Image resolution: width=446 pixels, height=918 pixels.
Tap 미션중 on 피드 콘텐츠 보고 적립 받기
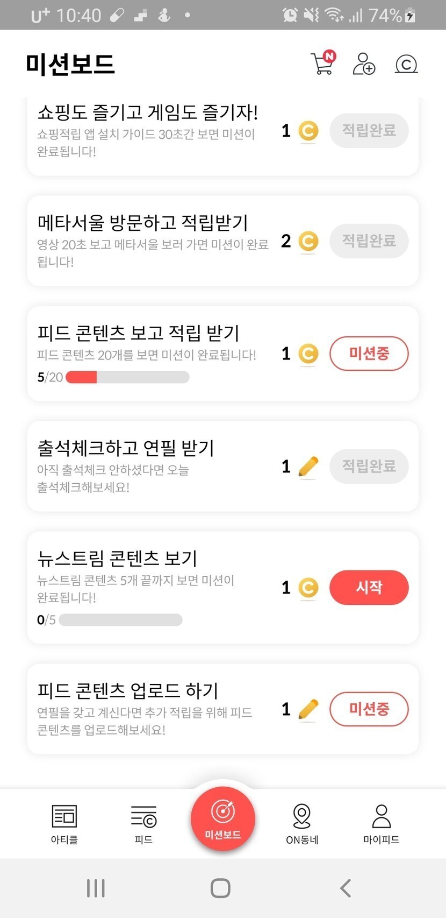tap(369, 354)
